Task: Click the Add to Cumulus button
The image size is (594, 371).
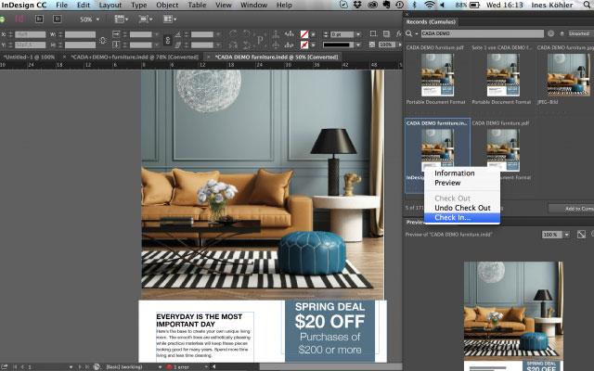Action: (x=573, y=208)
